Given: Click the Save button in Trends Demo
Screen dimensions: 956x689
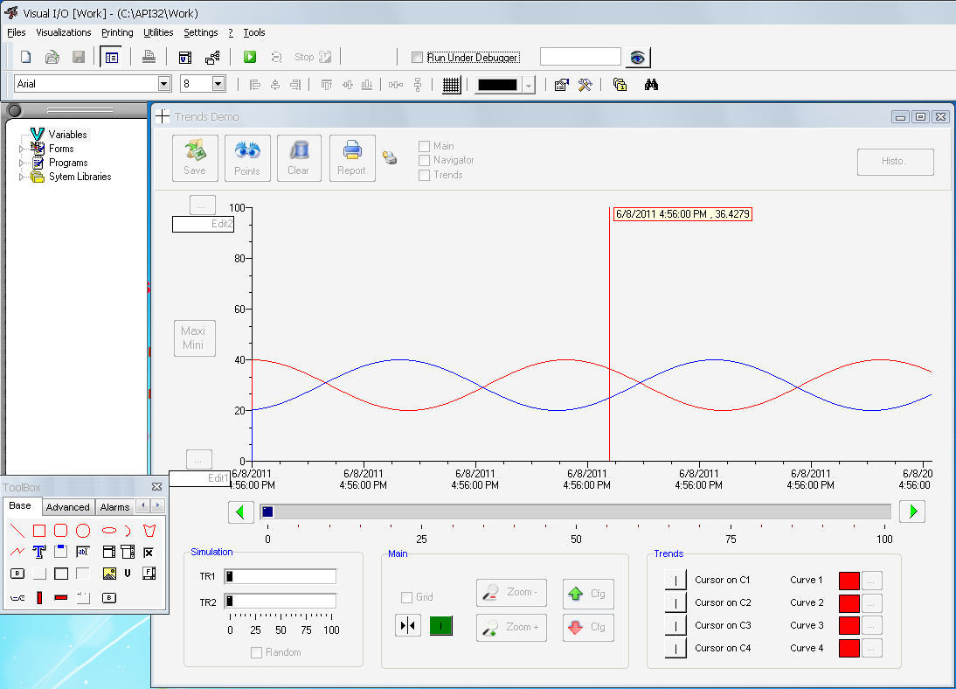Looking at the screenshot, I should (195, 158).
